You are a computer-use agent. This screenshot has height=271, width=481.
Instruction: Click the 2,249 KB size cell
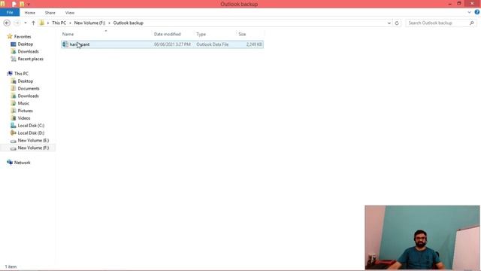point(254,44)
